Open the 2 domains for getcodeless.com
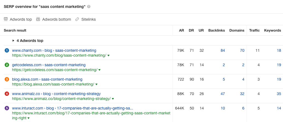Viewport: 283px width, 122px height. [243, 65]
